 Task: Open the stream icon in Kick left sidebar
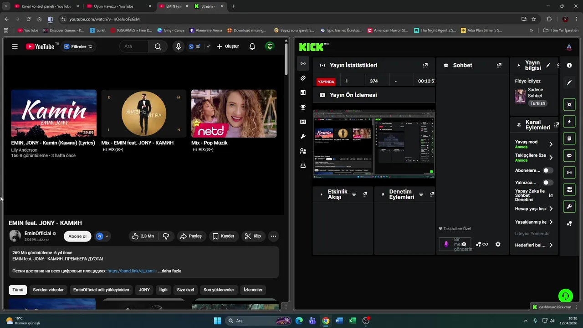(303, 63)
